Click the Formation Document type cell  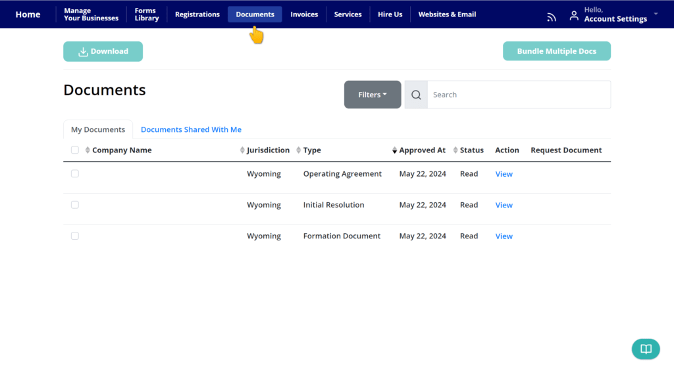click(342, 236)
